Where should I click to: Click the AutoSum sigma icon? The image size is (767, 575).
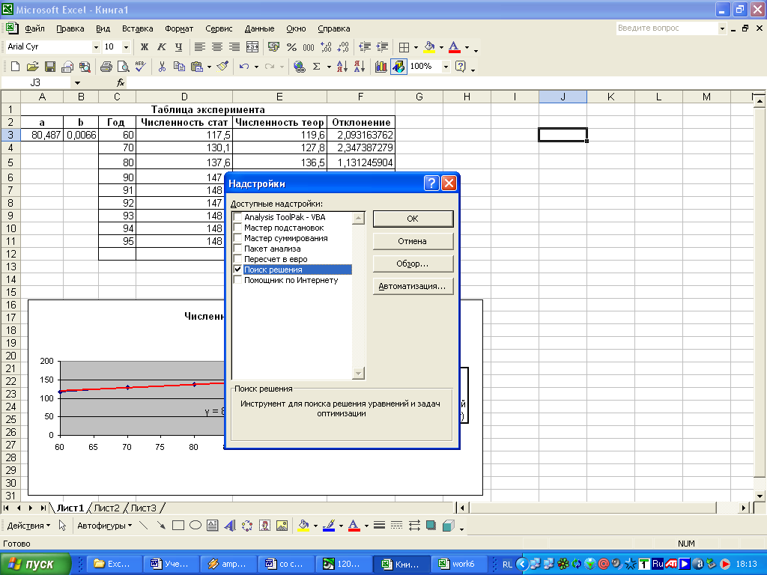pos(317,67)
